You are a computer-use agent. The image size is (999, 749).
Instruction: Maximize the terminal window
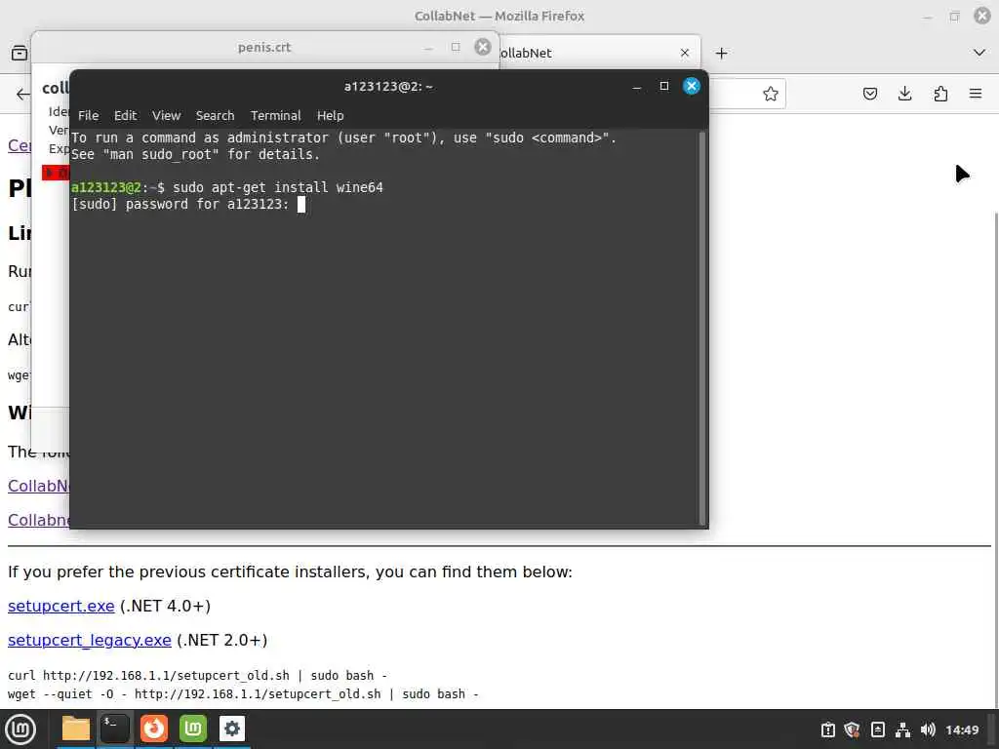663,86
